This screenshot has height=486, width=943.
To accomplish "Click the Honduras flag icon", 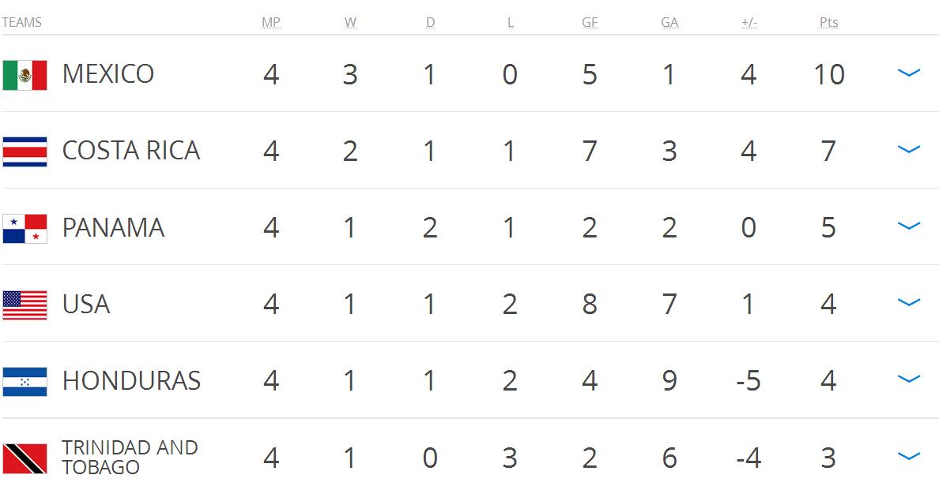I will [25, 382].
